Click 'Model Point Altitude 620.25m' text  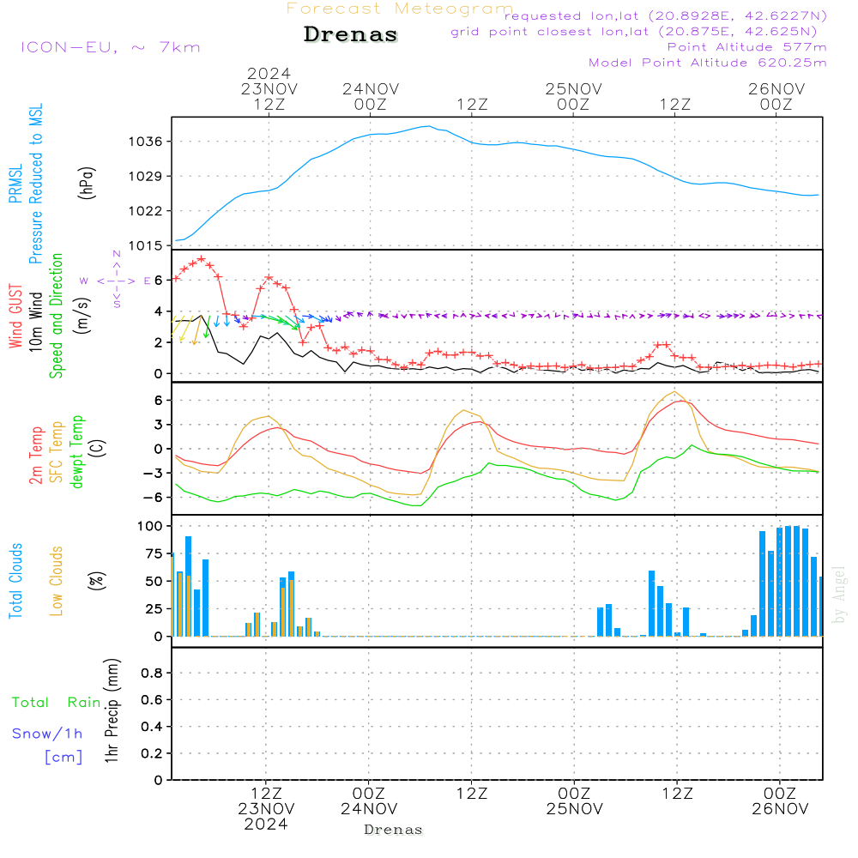(708, 63)
